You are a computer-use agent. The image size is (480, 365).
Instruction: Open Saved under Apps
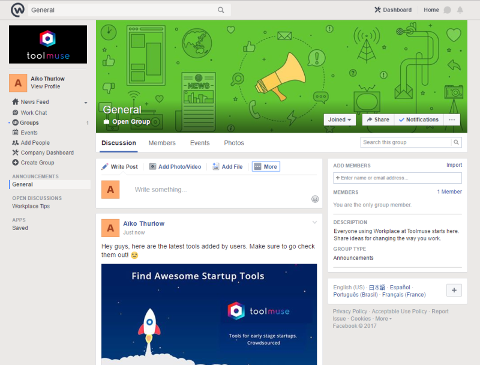tap(20, 228)
